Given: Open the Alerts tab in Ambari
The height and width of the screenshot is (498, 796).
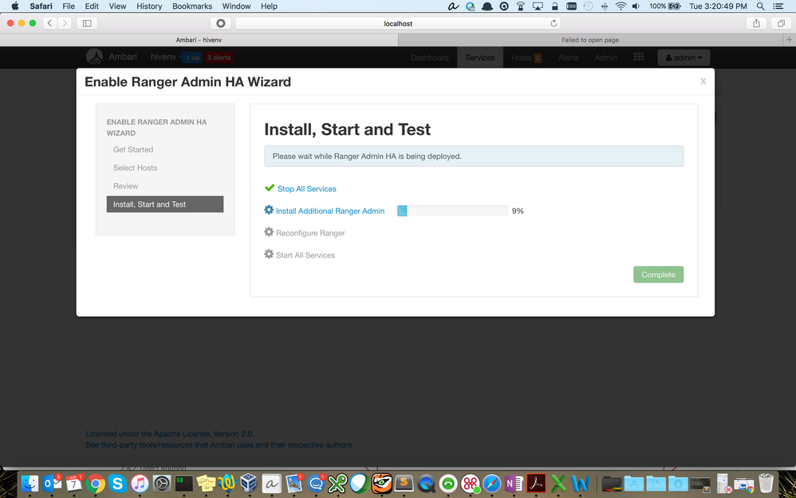Looking at the screenshot, I should pos(568,57).
